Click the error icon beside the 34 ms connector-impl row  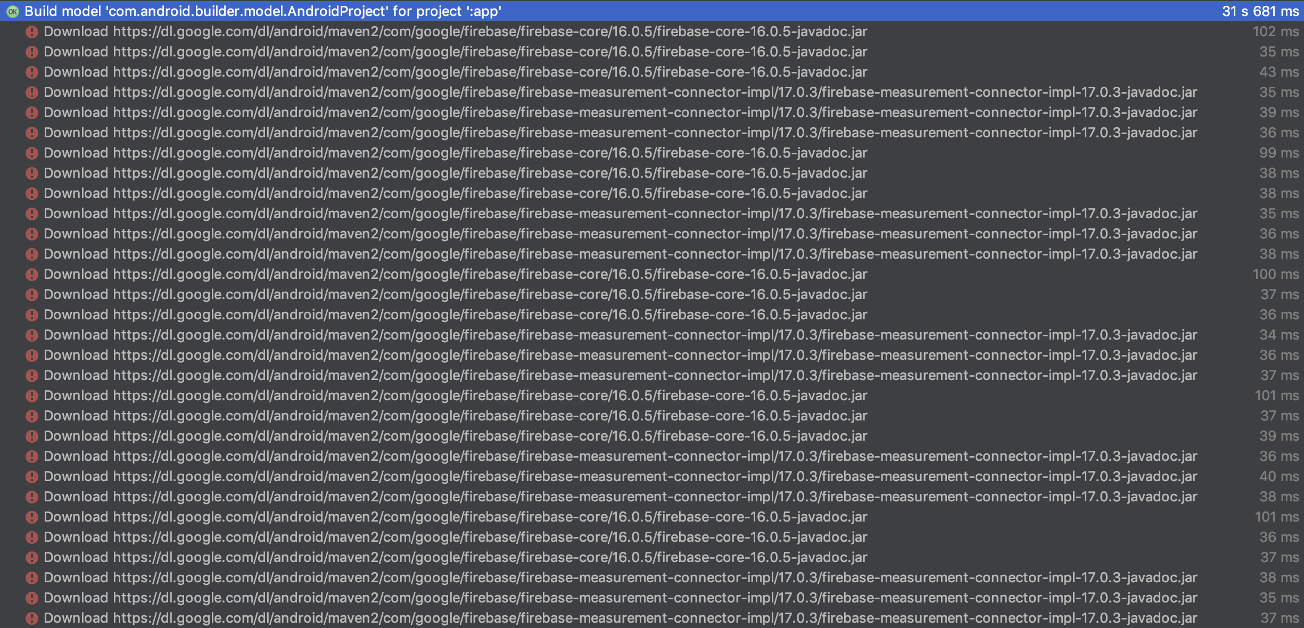pyautogui.click(x=31, y=335)
